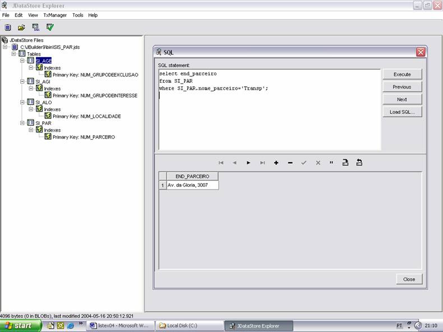
Task: Select the 'Av. da Gloria, 3007' cell
Action: tap(192, 185)
